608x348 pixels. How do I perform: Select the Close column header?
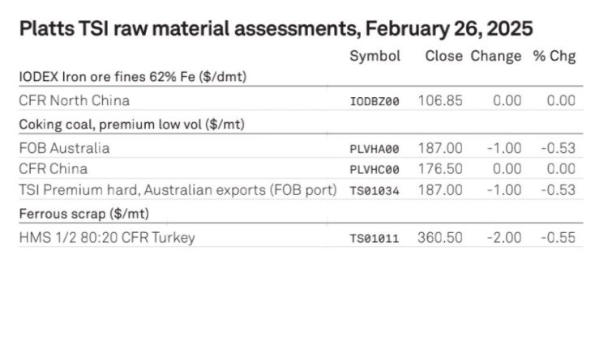click(x=443, y=56)
